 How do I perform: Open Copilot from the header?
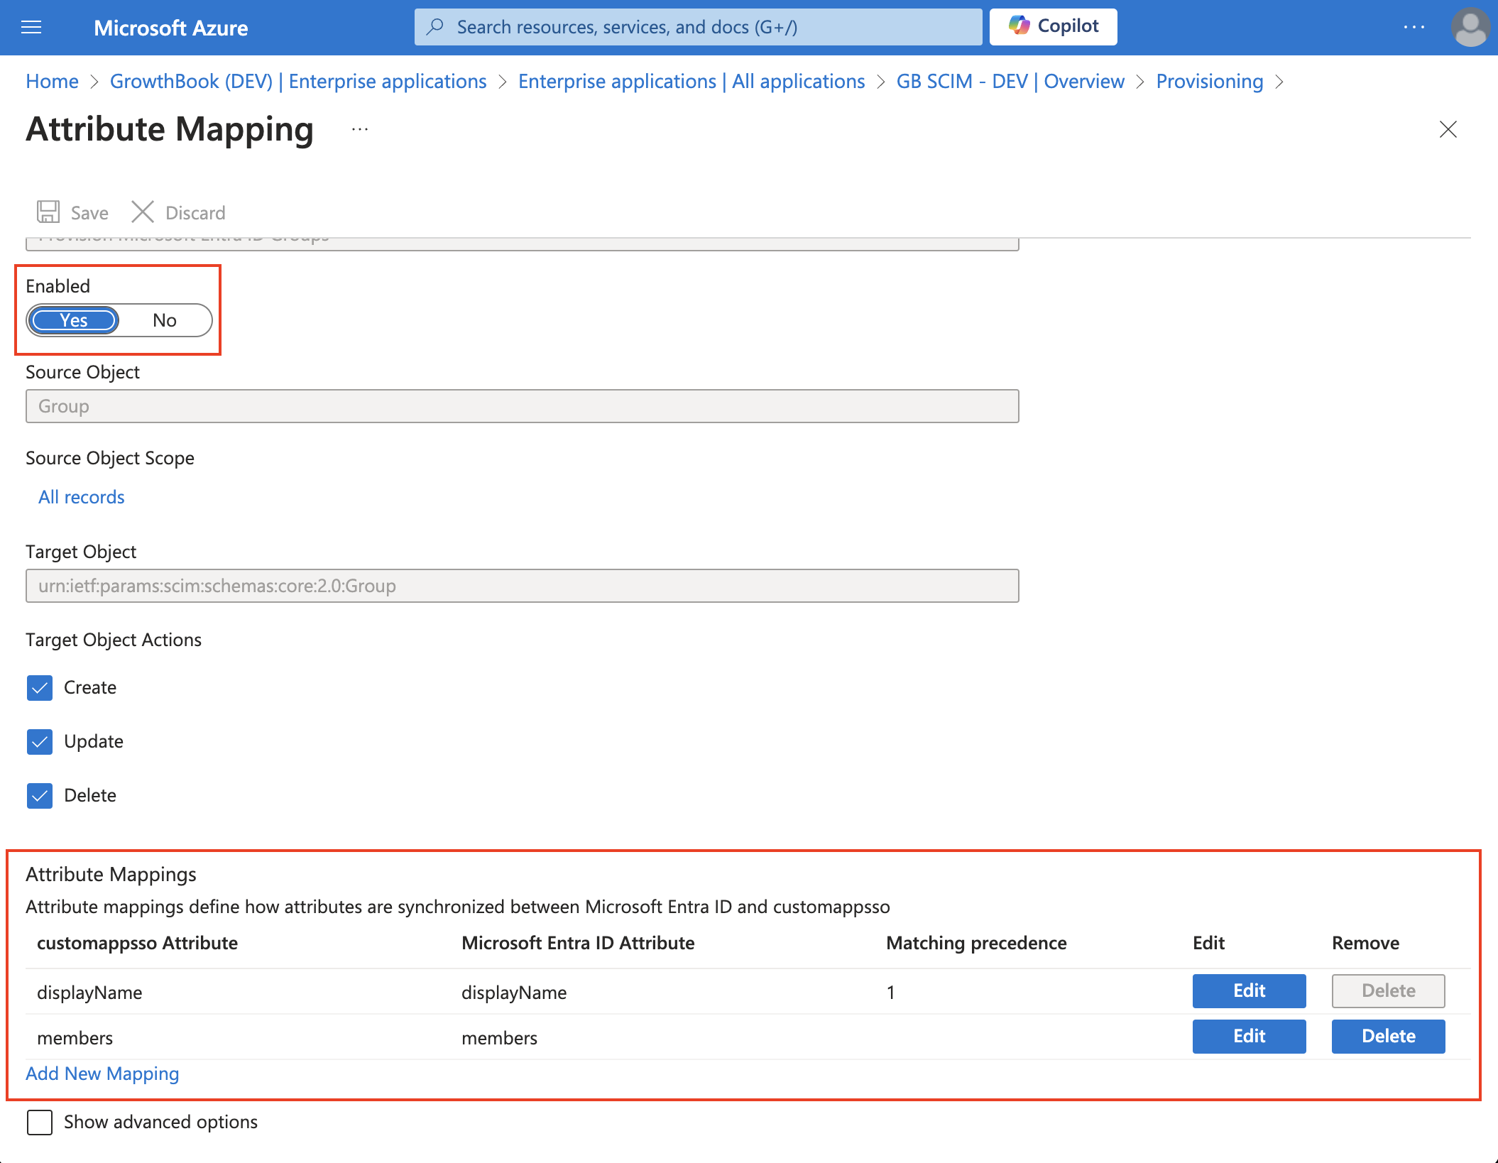[1053, 26]
